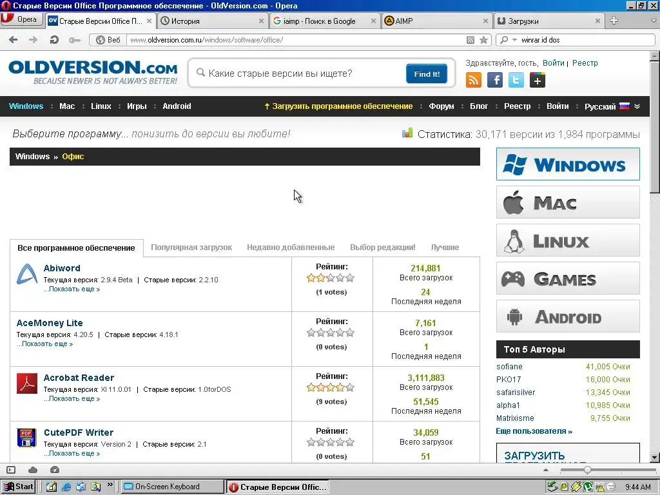The width and height of the screenshot is (660, 495).
Task: Open the Linux platform sidebar button
Action: point(568,240)
